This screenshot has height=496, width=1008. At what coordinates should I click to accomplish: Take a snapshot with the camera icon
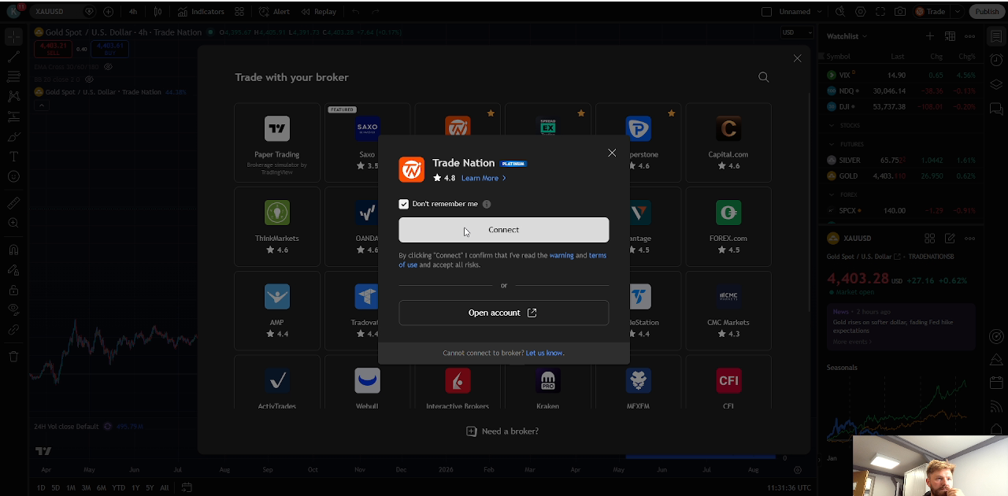pos(899,12)
